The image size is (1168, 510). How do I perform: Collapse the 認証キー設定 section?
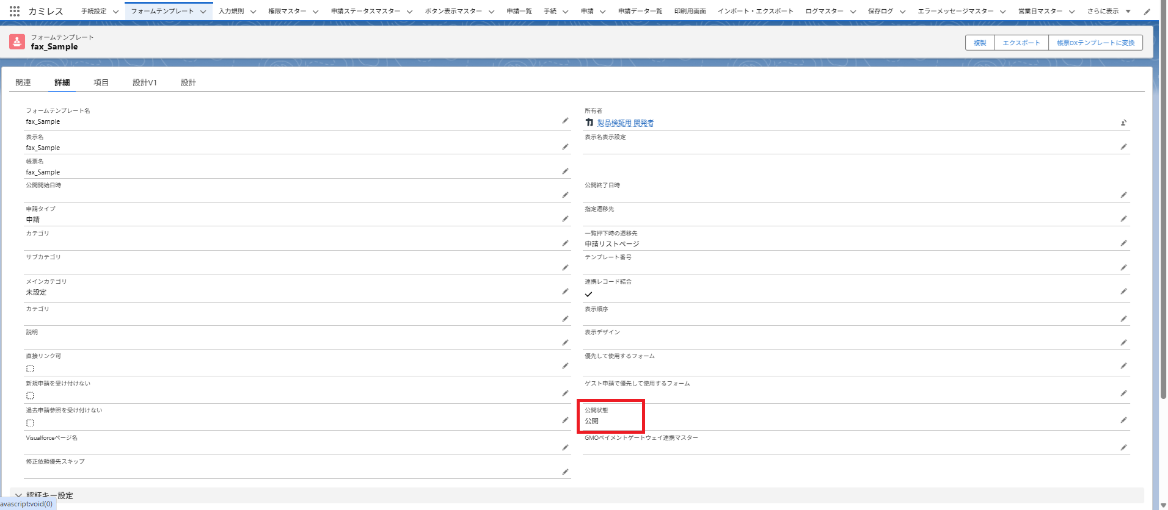[x=18, y=495]
